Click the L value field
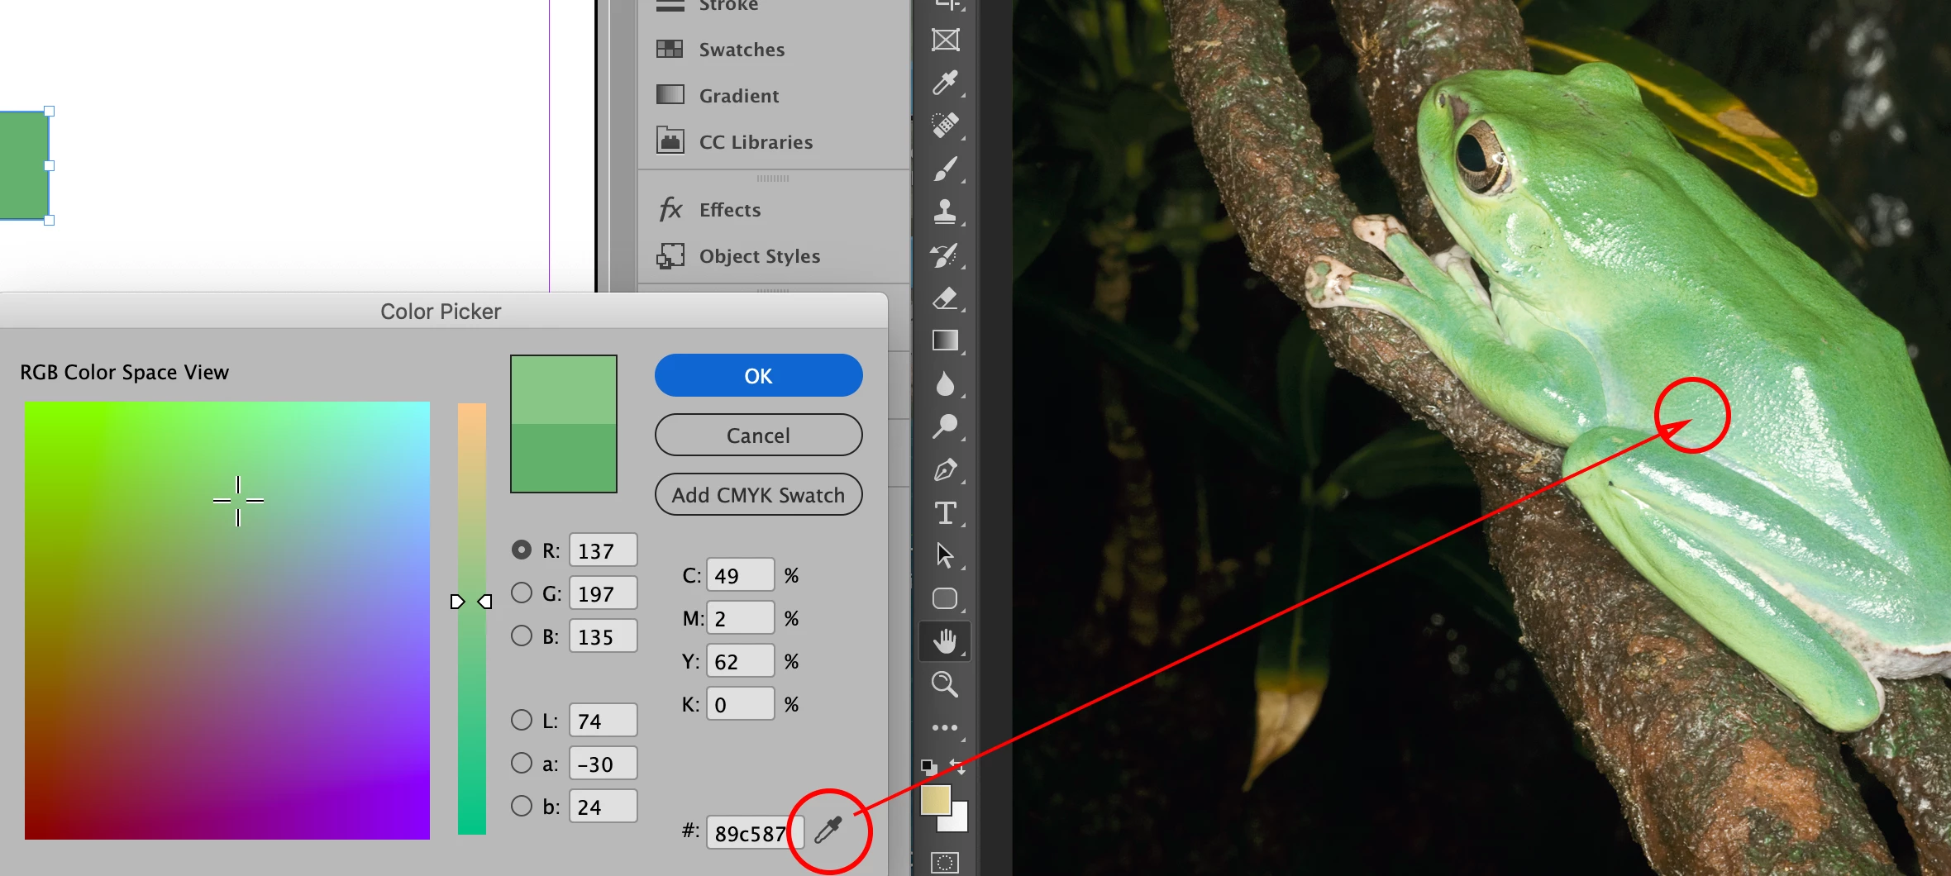The height and width of the screenshot is (876, 1951). pyautogui.click(x=603, y=721)
